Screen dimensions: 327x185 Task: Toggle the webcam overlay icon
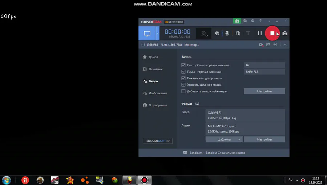(x=204, y=33)
